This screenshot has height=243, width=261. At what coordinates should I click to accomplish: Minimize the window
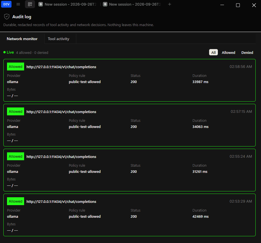coord(222,5)
